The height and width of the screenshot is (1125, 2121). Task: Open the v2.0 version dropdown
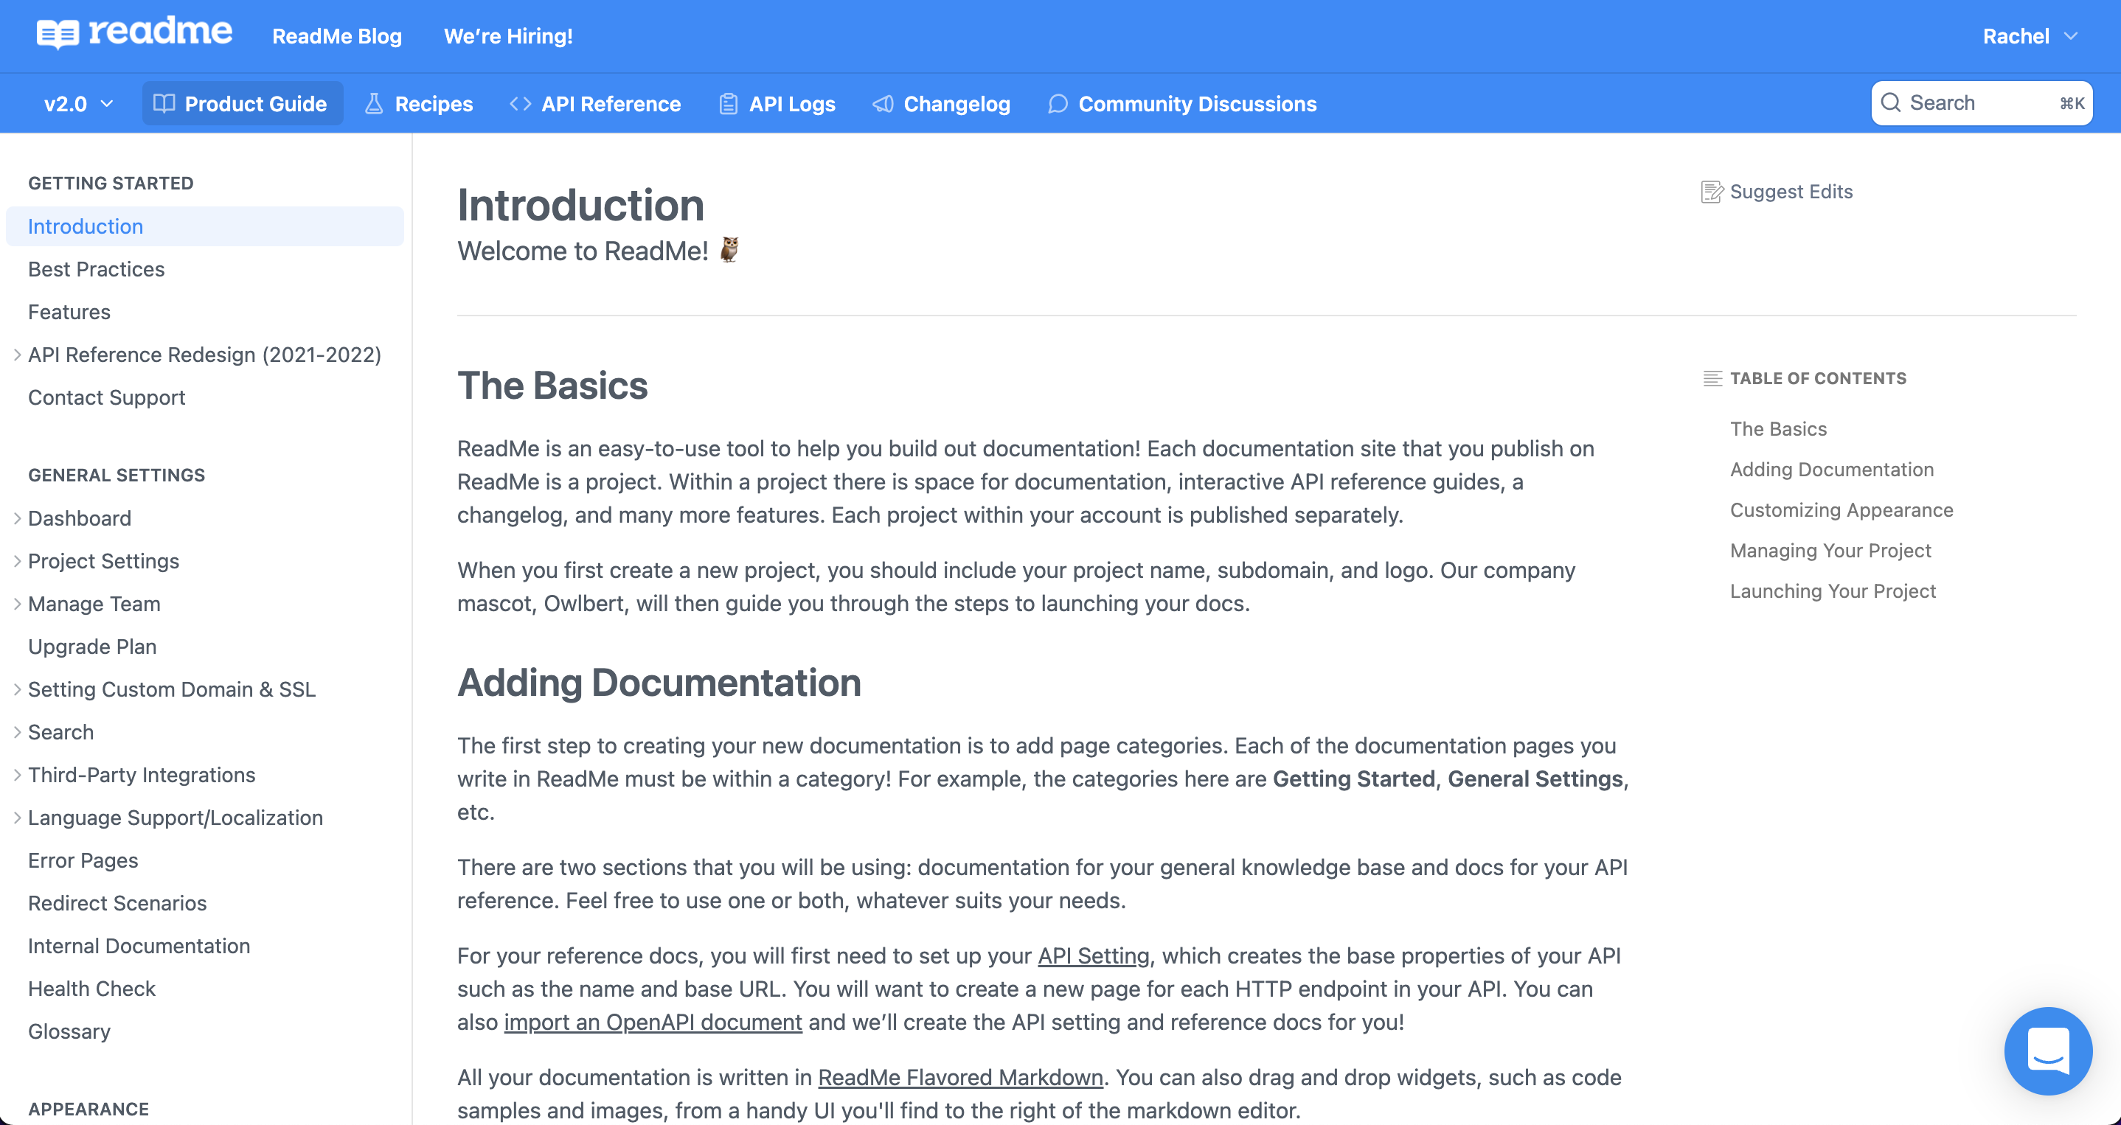tap(78, 104)
